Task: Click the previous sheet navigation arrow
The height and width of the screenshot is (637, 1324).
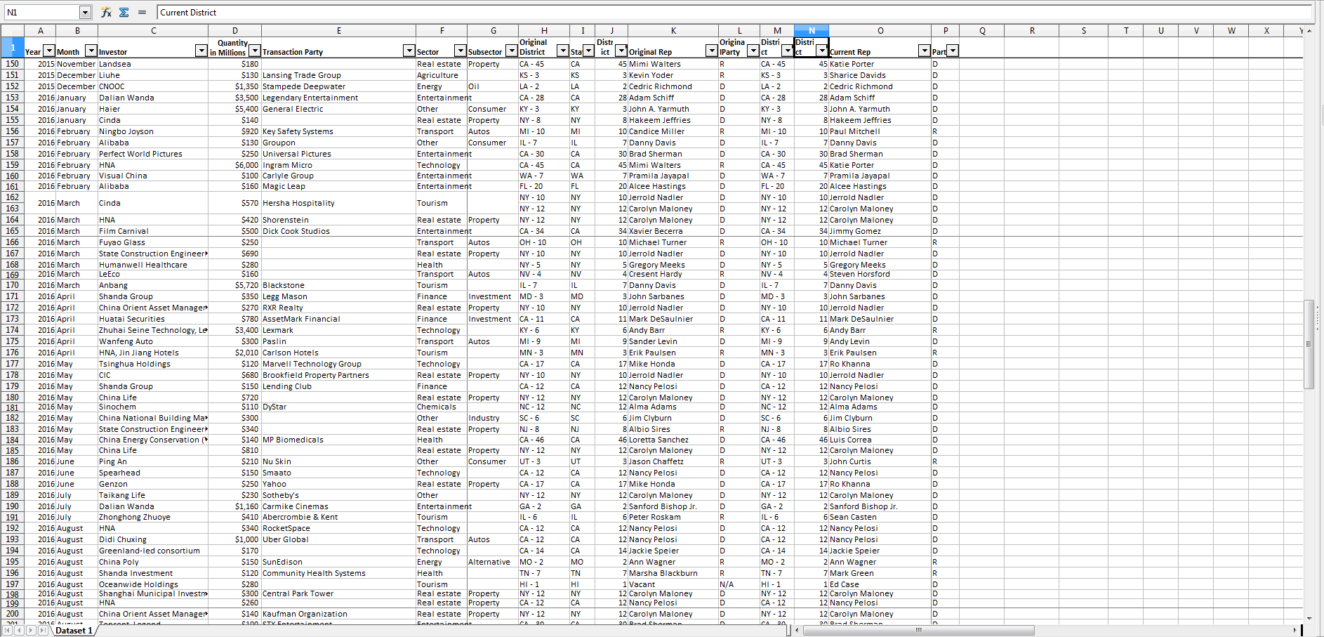Action: coord(19,631)
